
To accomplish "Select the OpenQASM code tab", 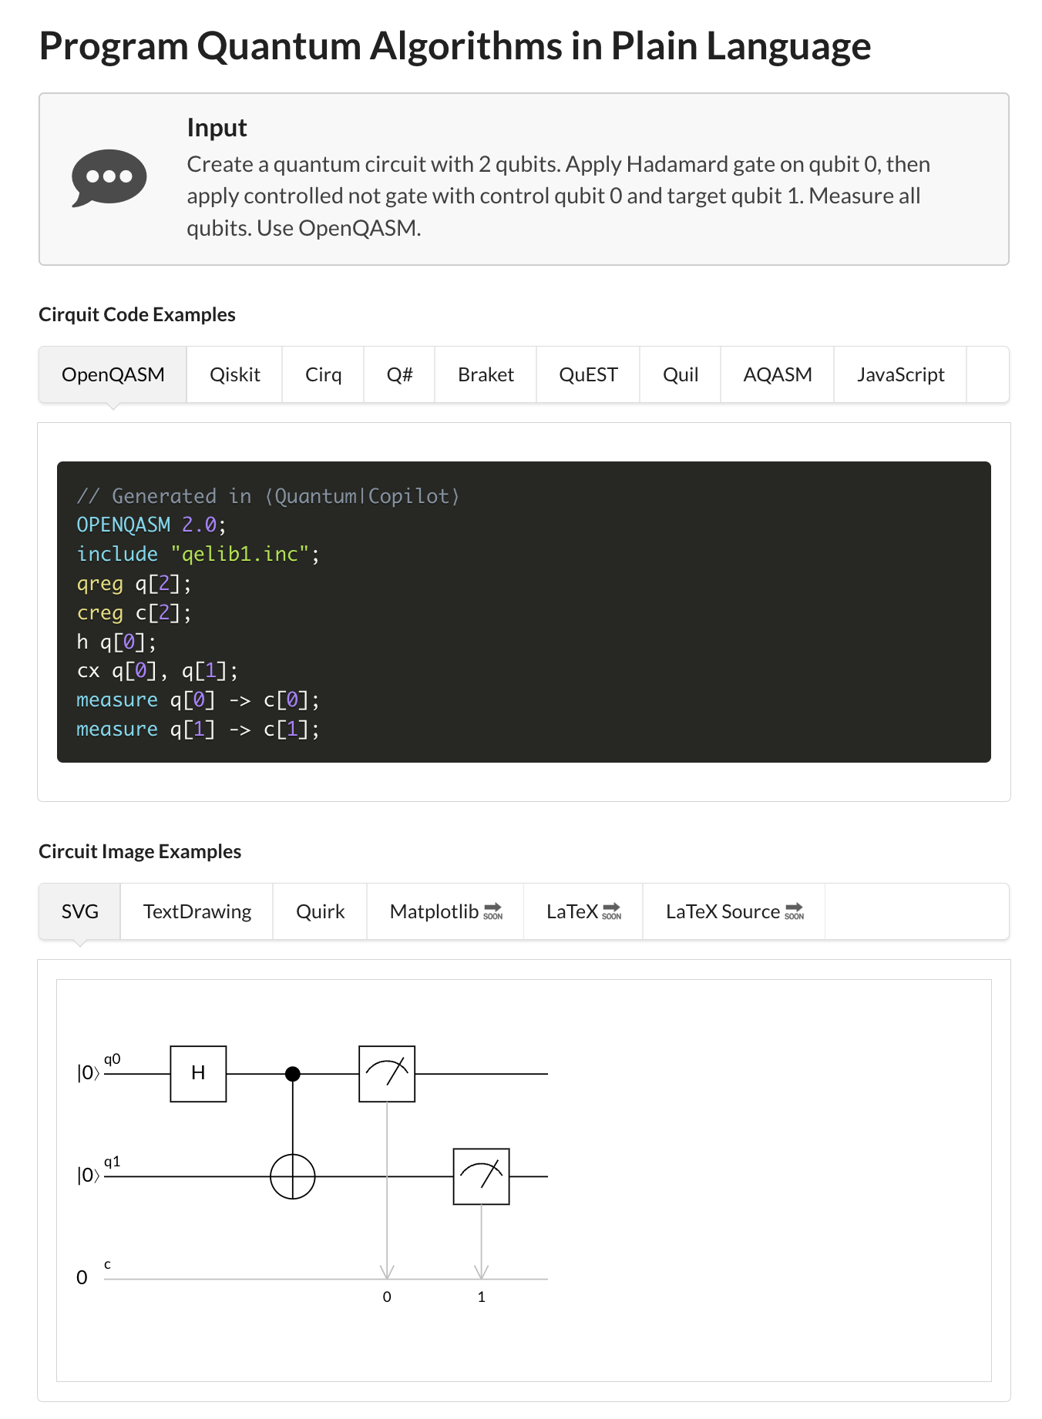I will point(113,374).
